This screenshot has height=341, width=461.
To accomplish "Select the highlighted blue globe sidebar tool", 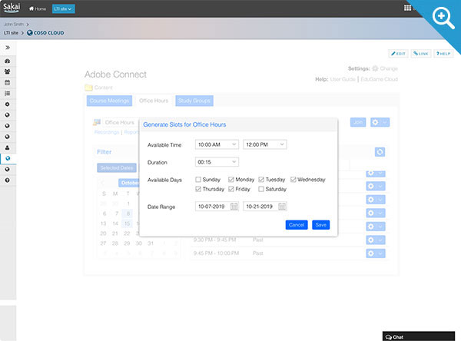I will tap(8, 158).
